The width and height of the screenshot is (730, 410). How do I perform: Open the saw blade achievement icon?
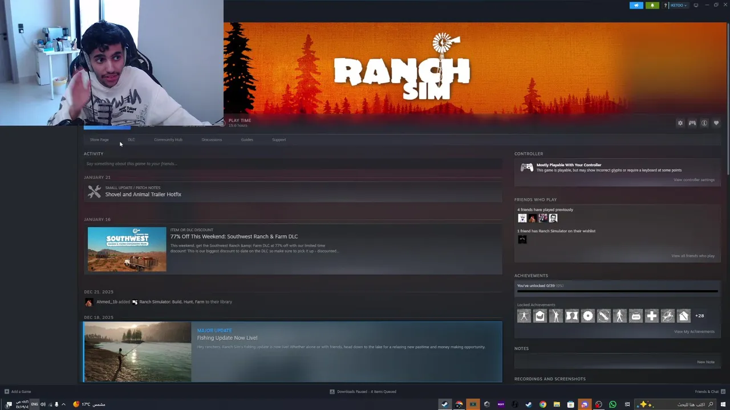pyautogui.click(x=587, y=315)
